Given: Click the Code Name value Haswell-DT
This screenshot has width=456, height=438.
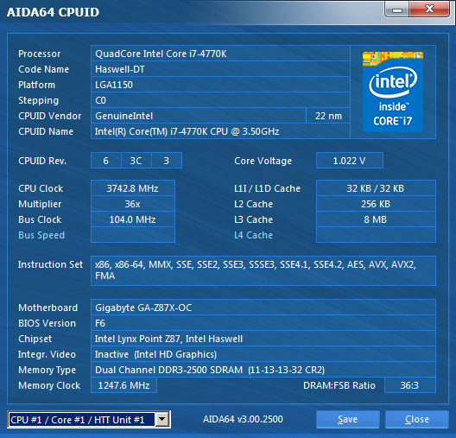Looking at the screenshot, I should pos(220,69).
